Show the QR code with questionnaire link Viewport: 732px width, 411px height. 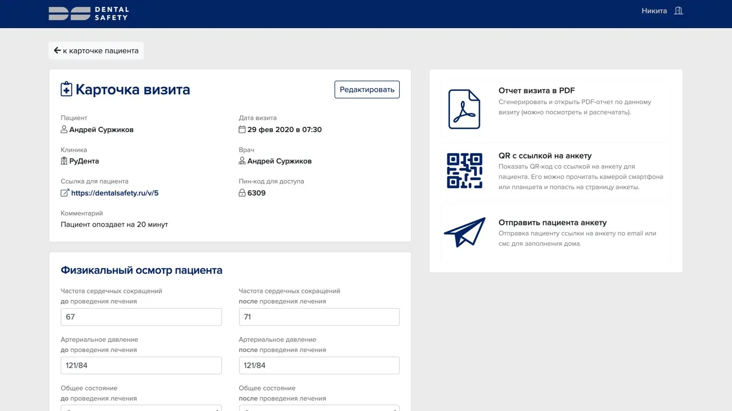pos(464,170)
